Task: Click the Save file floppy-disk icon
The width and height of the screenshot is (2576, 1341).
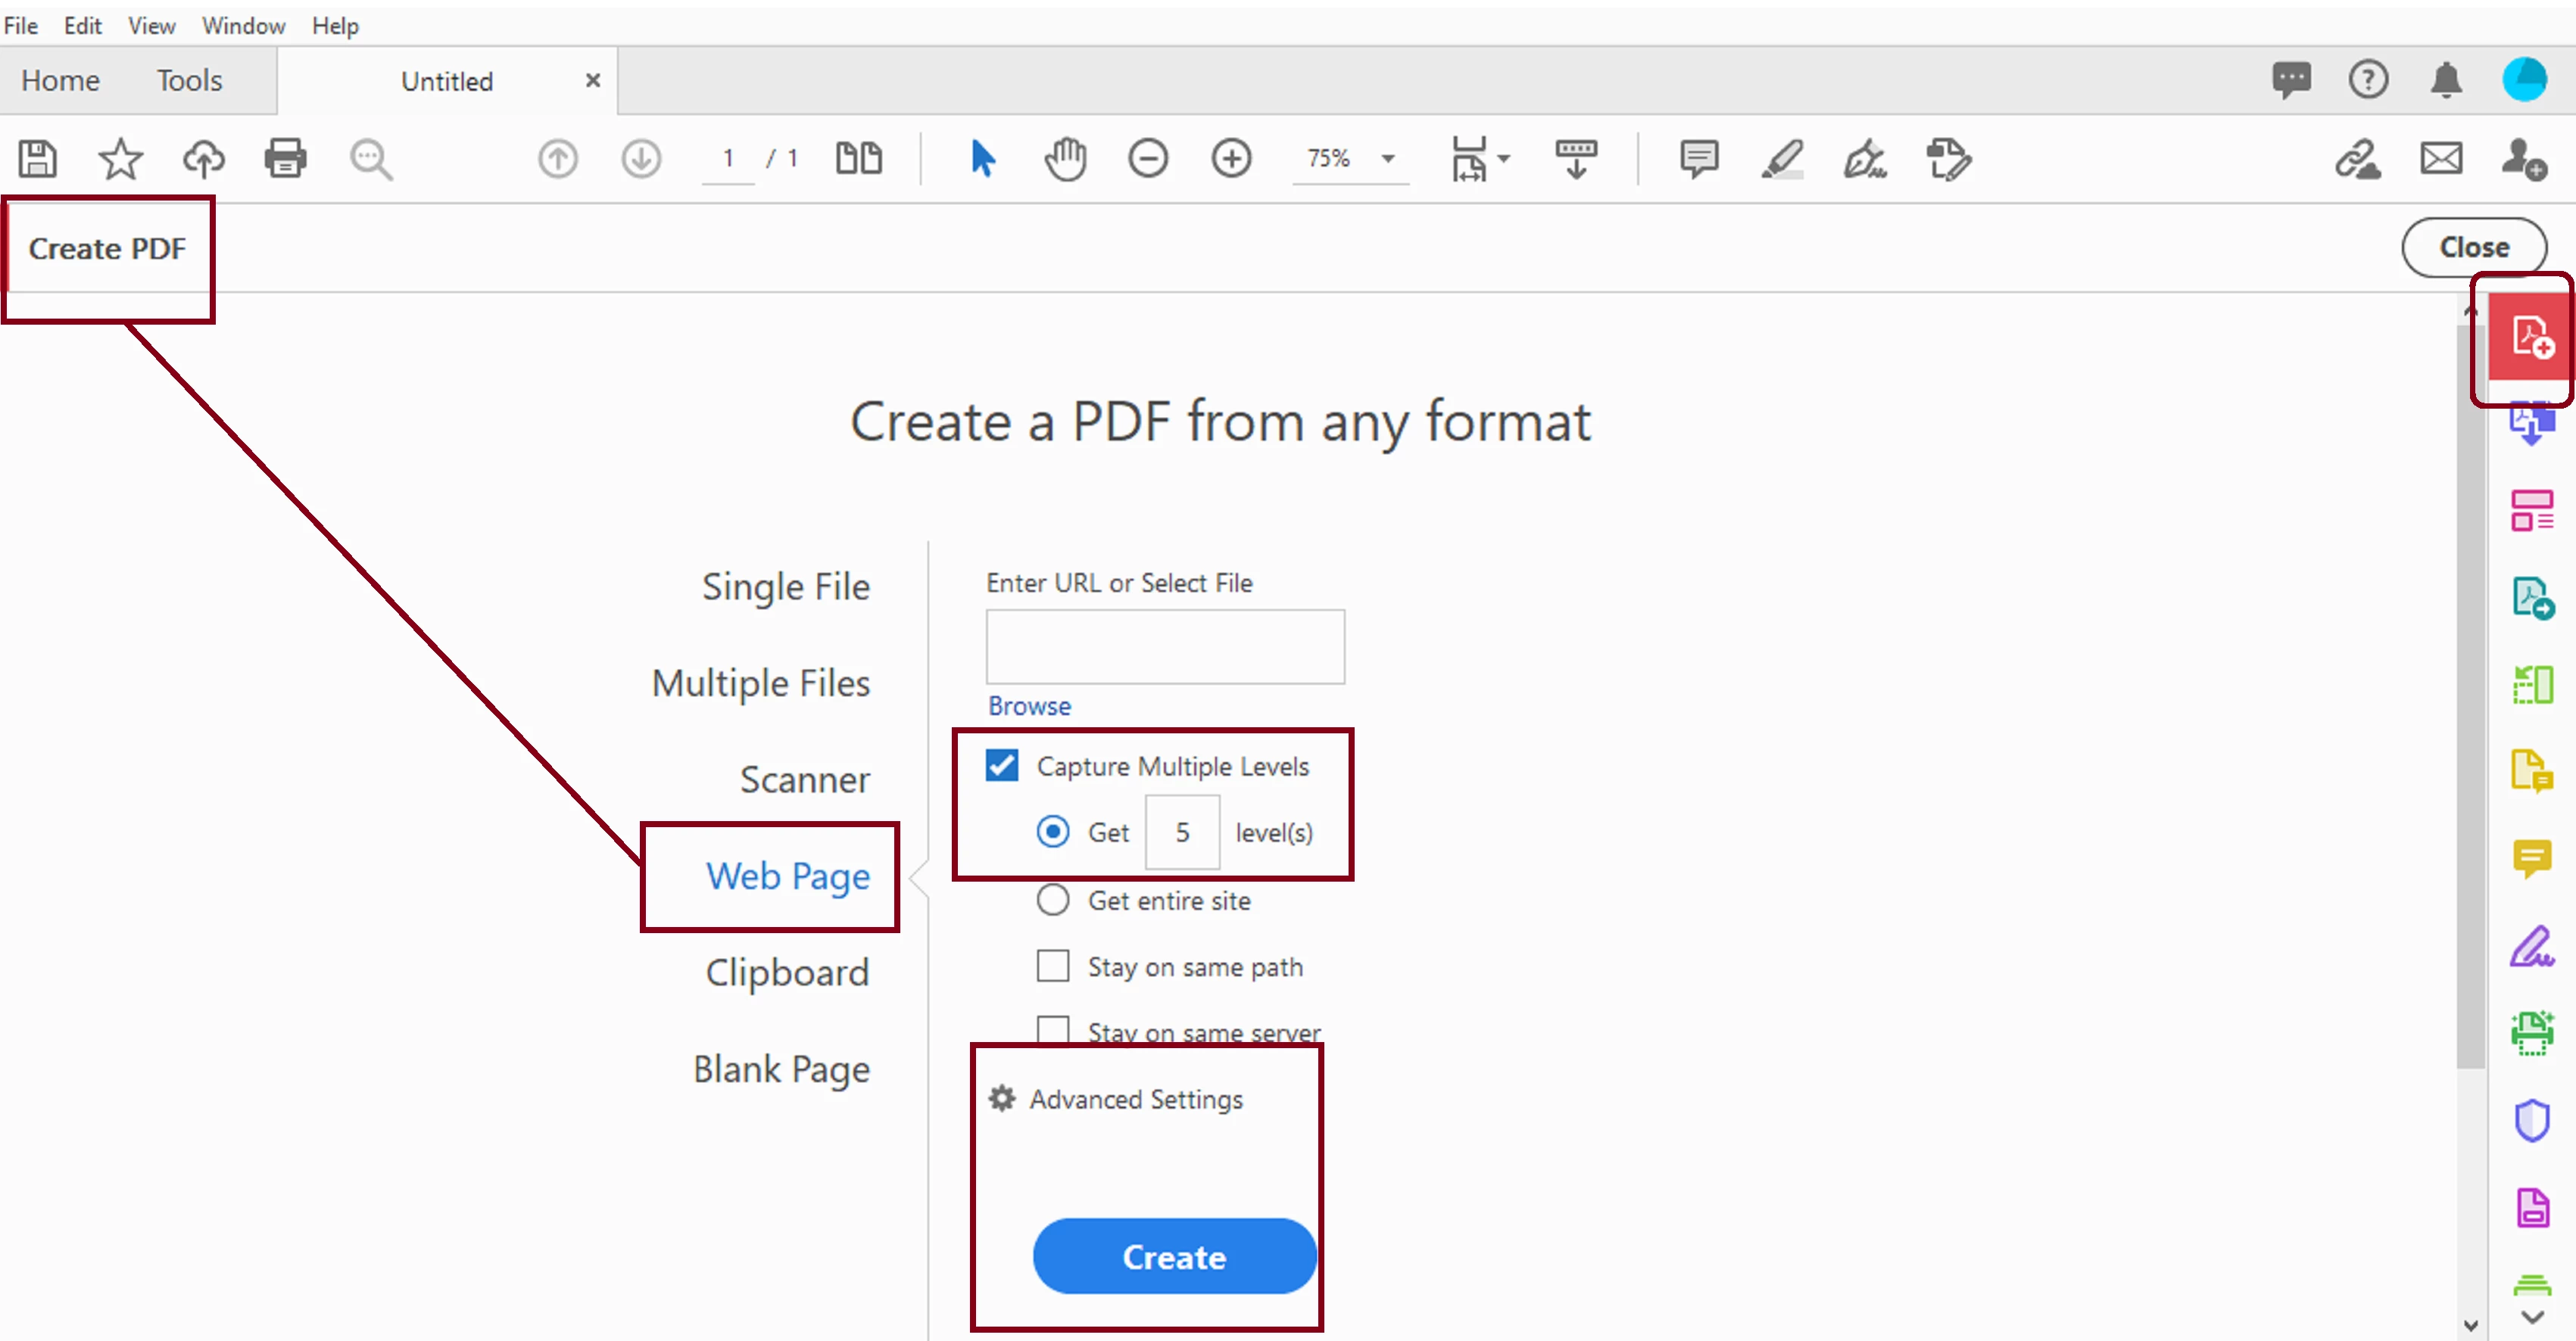Action: coord(38,159)
